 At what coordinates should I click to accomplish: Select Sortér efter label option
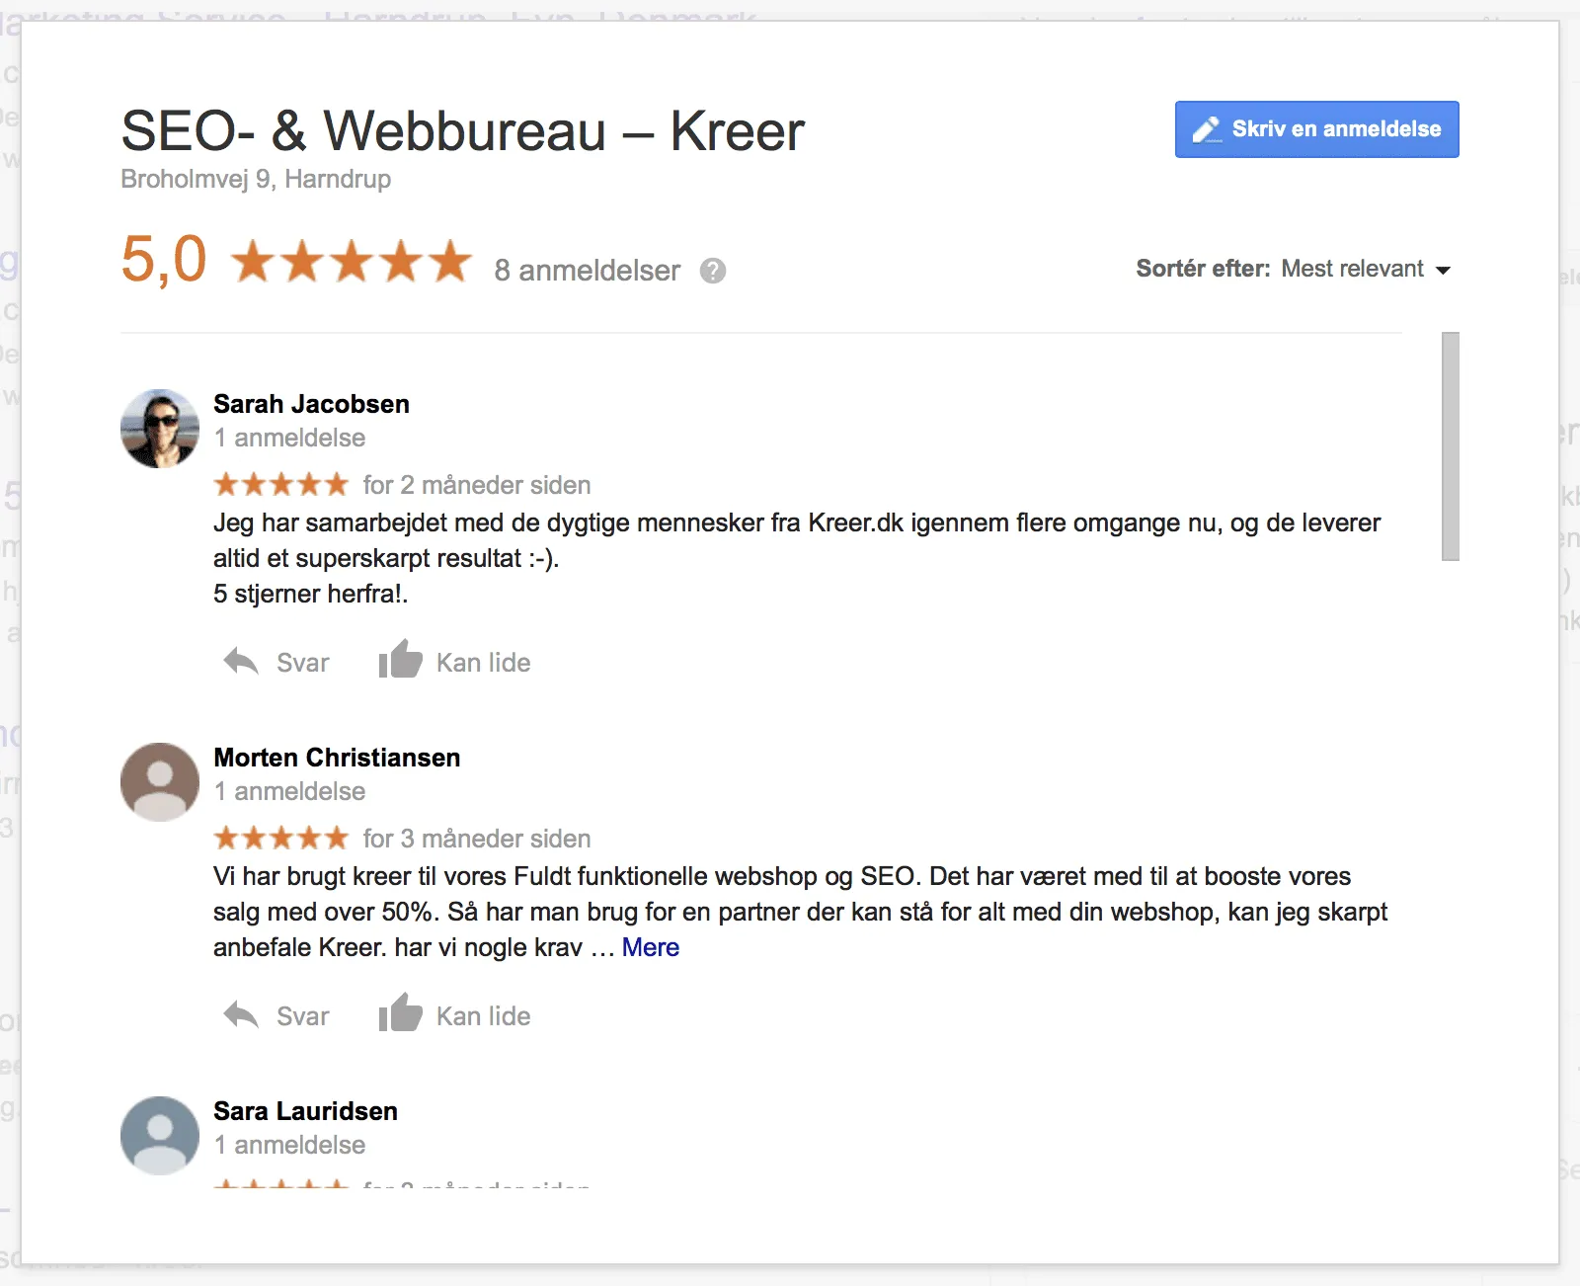1201,268
